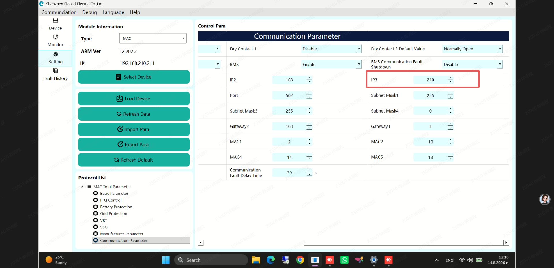Click the Export Para button

coord(134,145)
